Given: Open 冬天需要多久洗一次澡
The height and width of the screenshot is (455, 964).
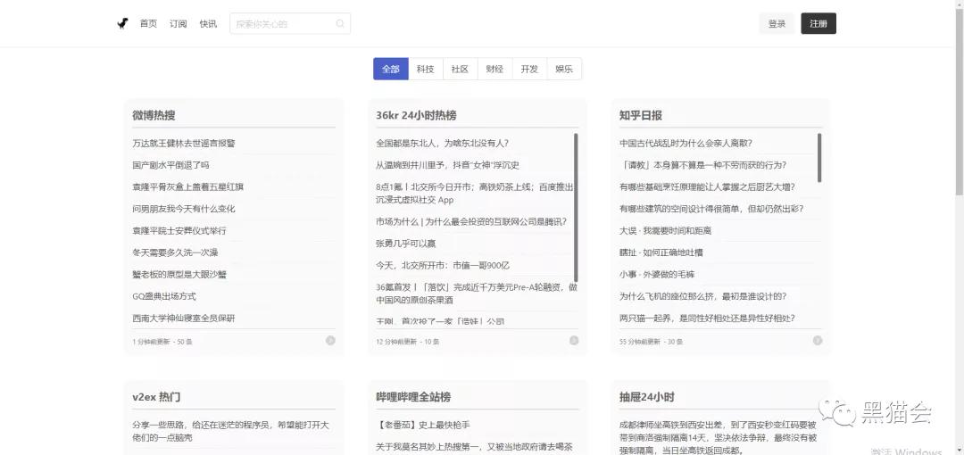Looking at the screenshot, I should tap(175, 252).
